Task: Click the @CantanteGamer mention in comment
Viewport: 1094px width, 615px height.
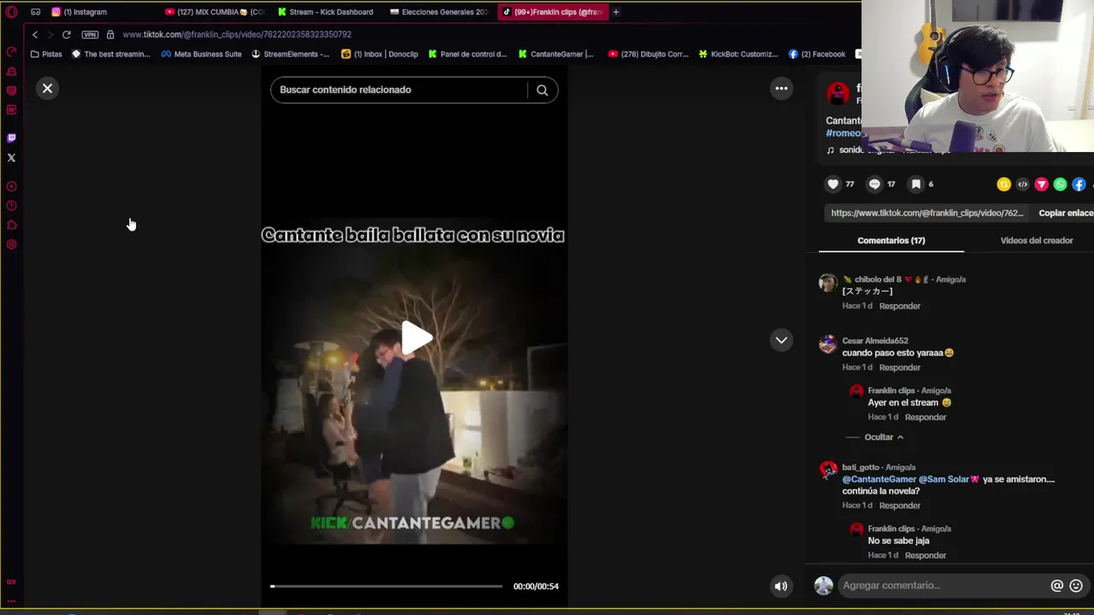Action: point(879,479)
